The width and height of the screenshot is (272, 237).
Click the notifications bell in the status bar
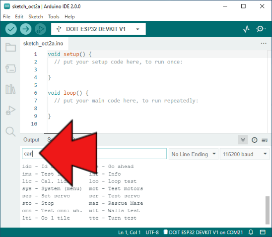tap(251, 232)
